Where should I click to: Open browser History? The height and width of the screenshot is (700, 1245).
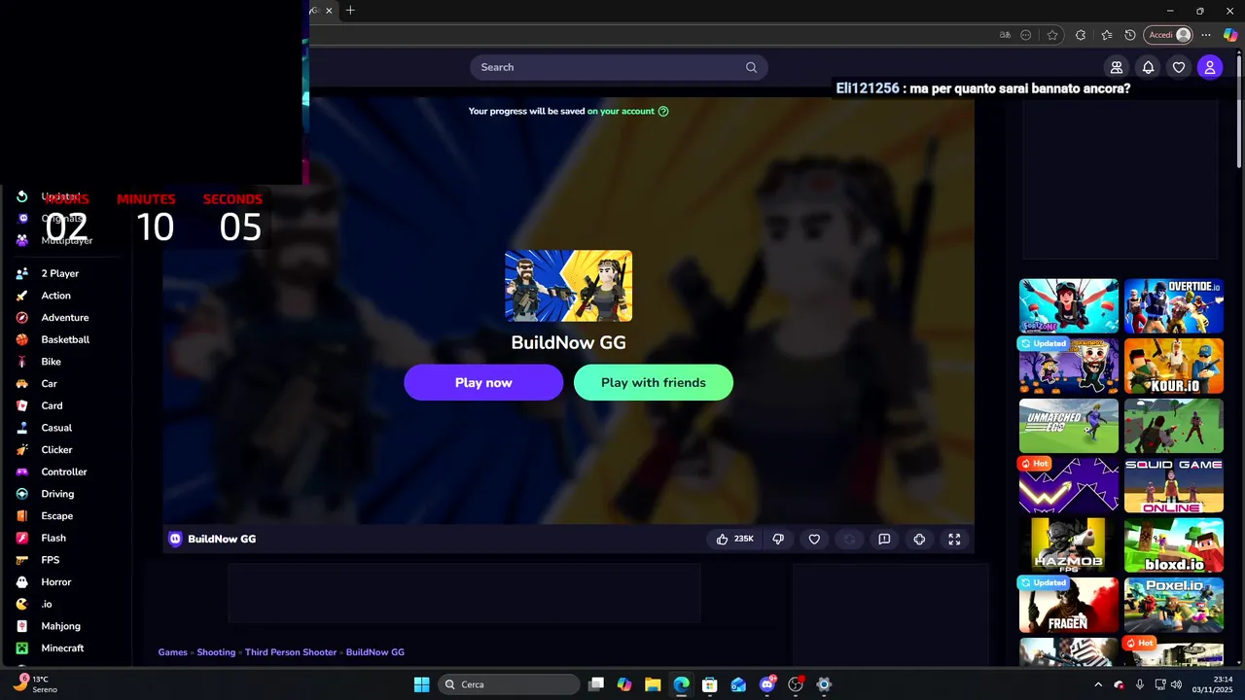1130,35
